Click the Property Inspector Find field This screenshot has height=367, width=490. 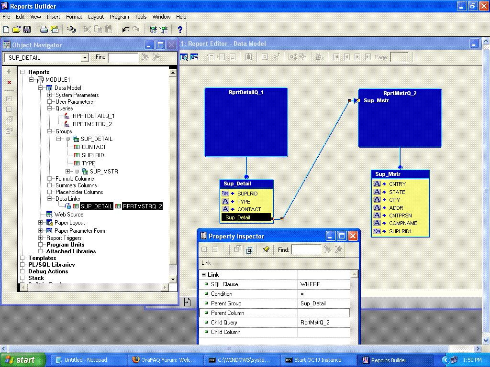click(306, 250)
